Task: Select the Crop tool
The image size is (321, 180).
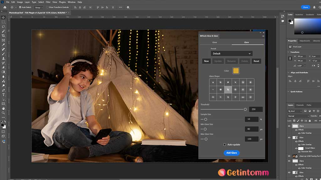Action: point(3,36)
